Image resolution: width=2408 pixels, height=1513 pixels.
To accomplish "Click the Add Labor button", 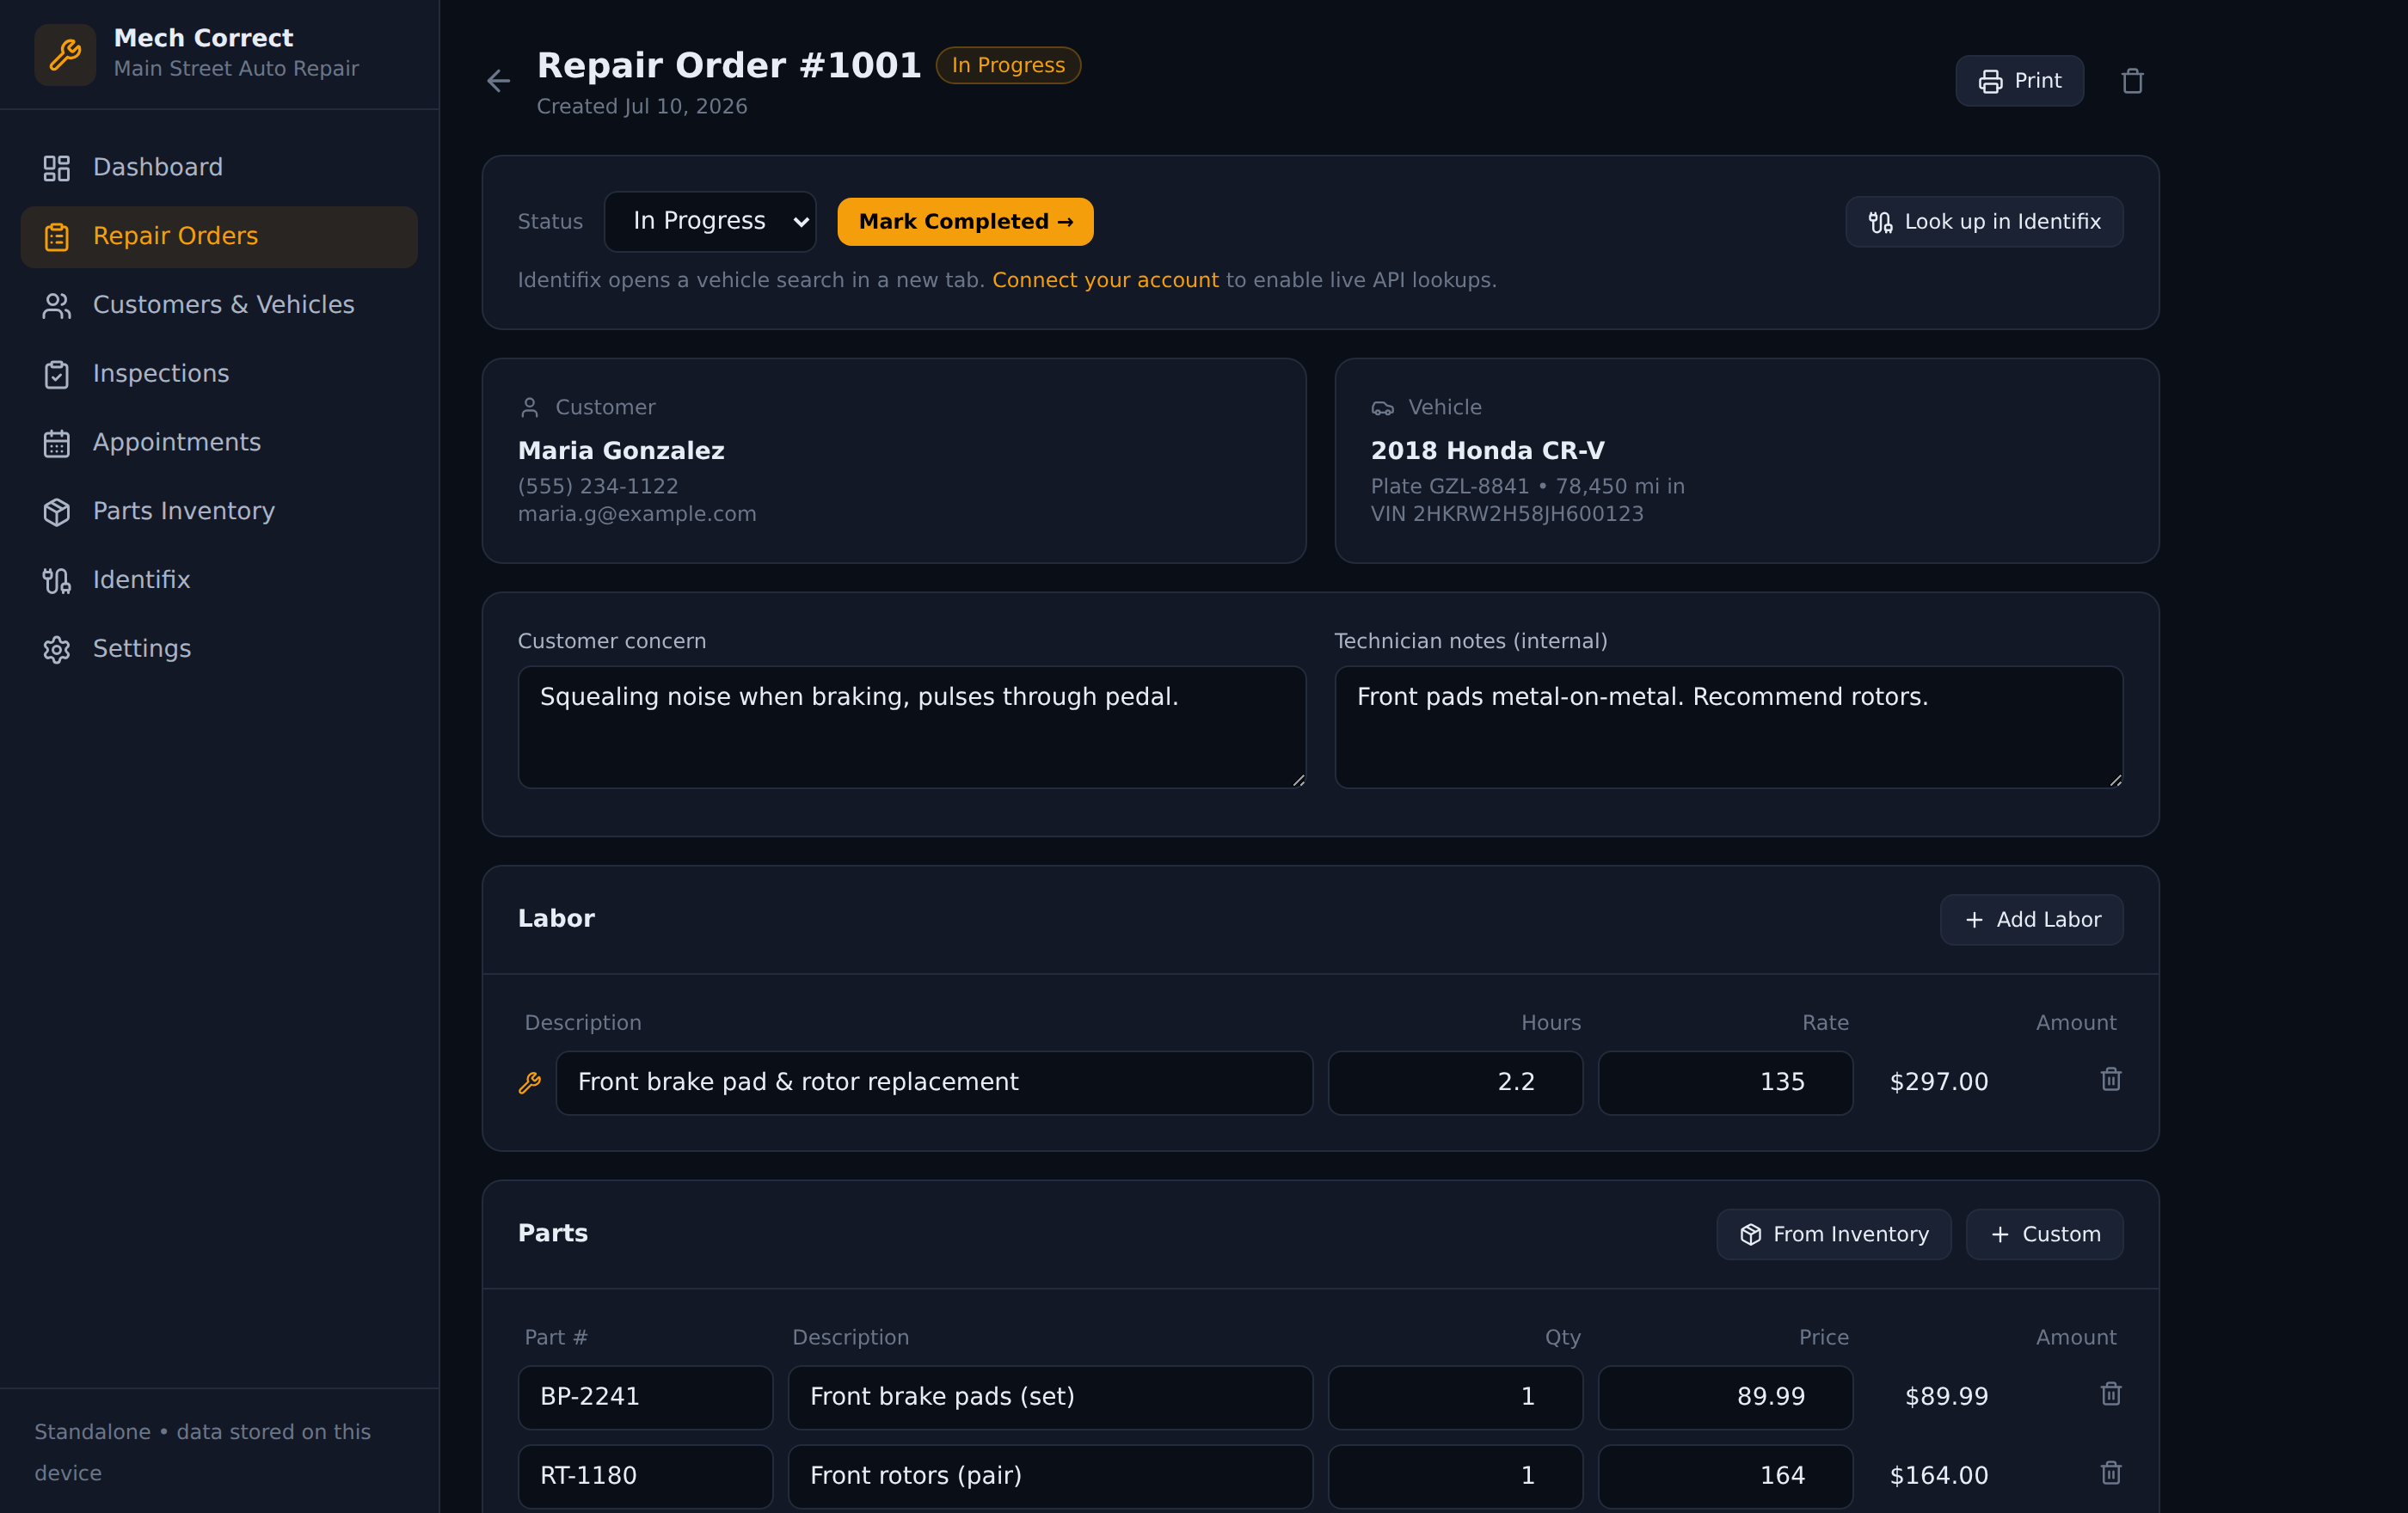I will pyautogui.click(x=2031, y=919).
